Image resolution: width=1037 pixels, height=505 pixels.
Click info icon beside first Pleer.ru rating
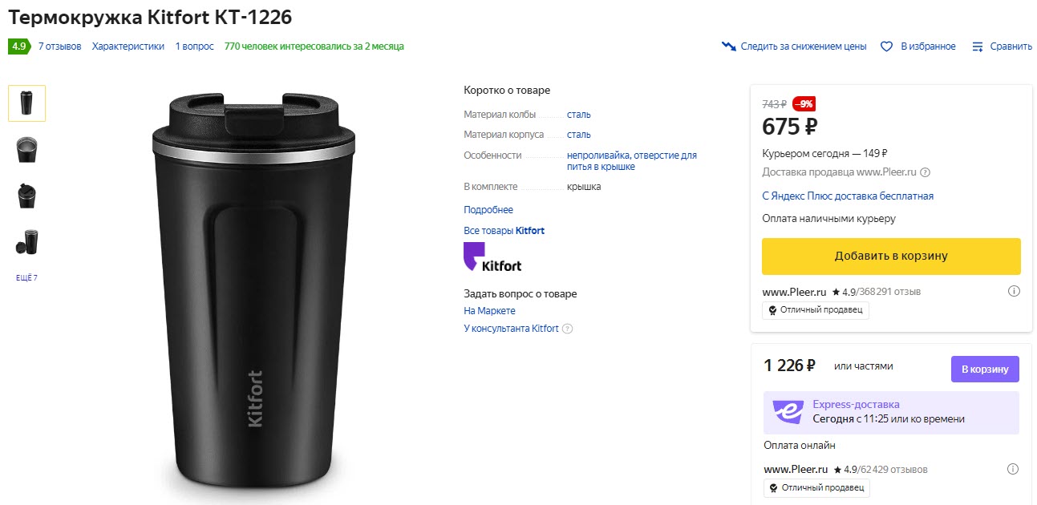click(1013, 291)
